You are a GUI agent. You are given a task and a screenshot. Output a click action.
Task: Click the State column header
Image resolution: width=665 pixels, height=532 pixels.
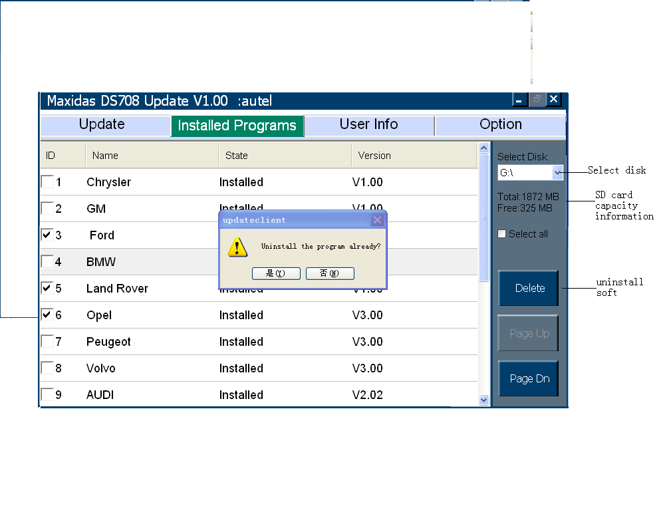[285, 155]
